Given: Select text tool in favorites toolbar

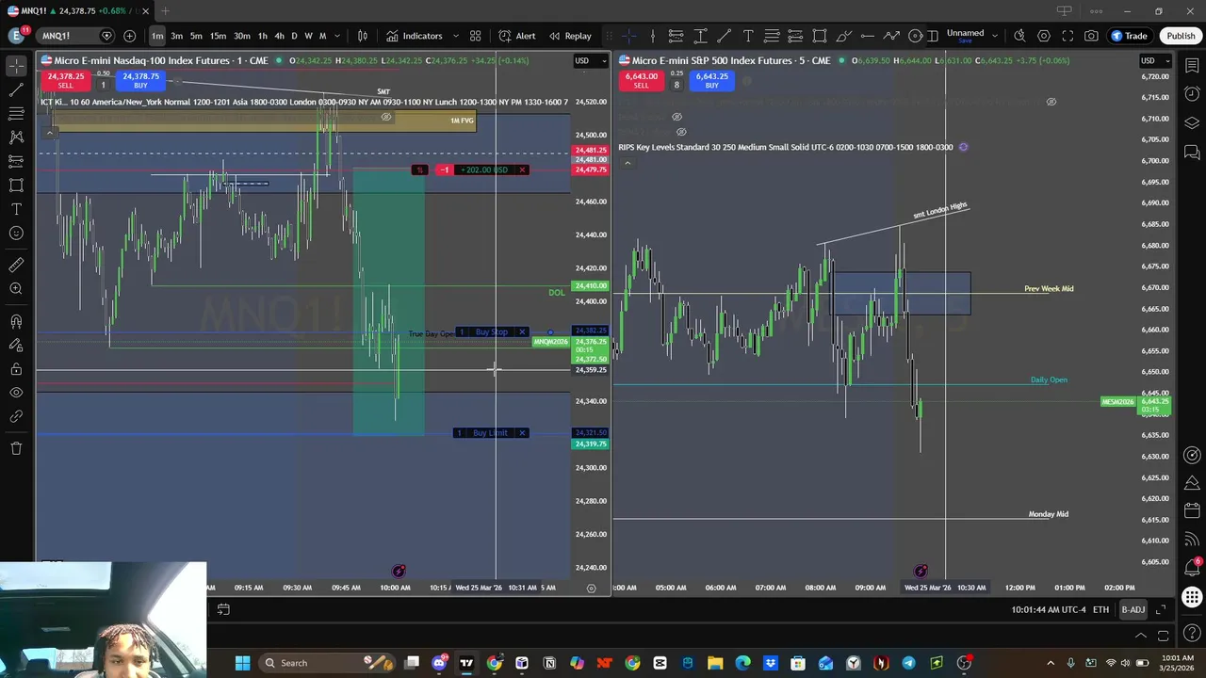Looking at the screenshot, I should 748,36.
